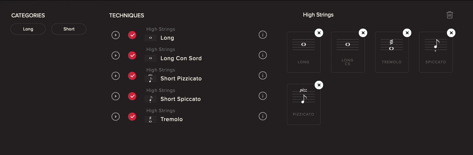Show info for Short Spiccato
Screen dimensions: 473x155
click(263, 96)
